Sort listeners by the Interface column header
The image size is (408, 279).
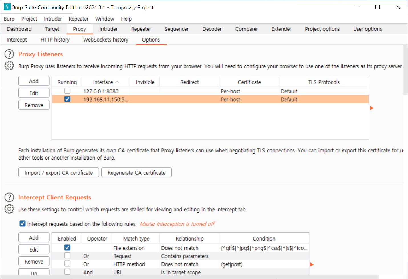pyautogui.click(x=106, y=82)
